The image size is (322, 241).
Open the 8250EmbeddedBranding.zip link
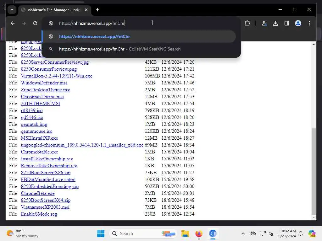point(50,186)
